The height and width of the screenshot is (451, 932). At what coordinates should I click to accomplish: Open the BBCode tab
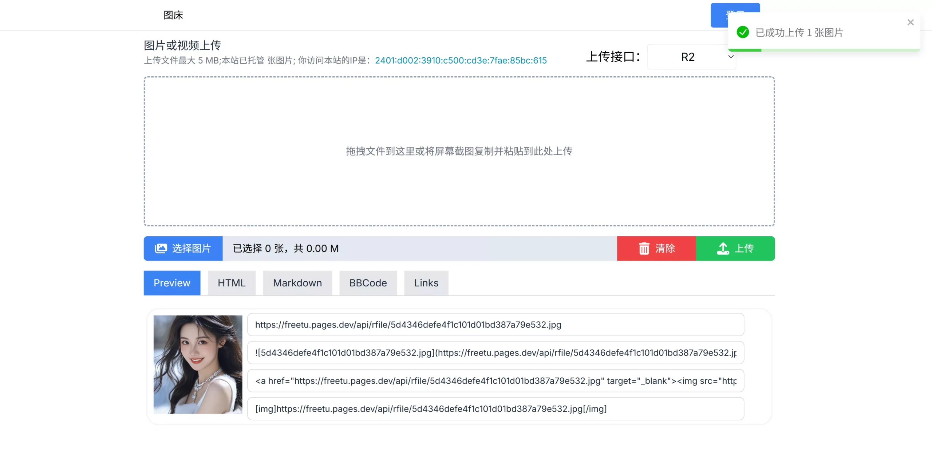point(368,283)
